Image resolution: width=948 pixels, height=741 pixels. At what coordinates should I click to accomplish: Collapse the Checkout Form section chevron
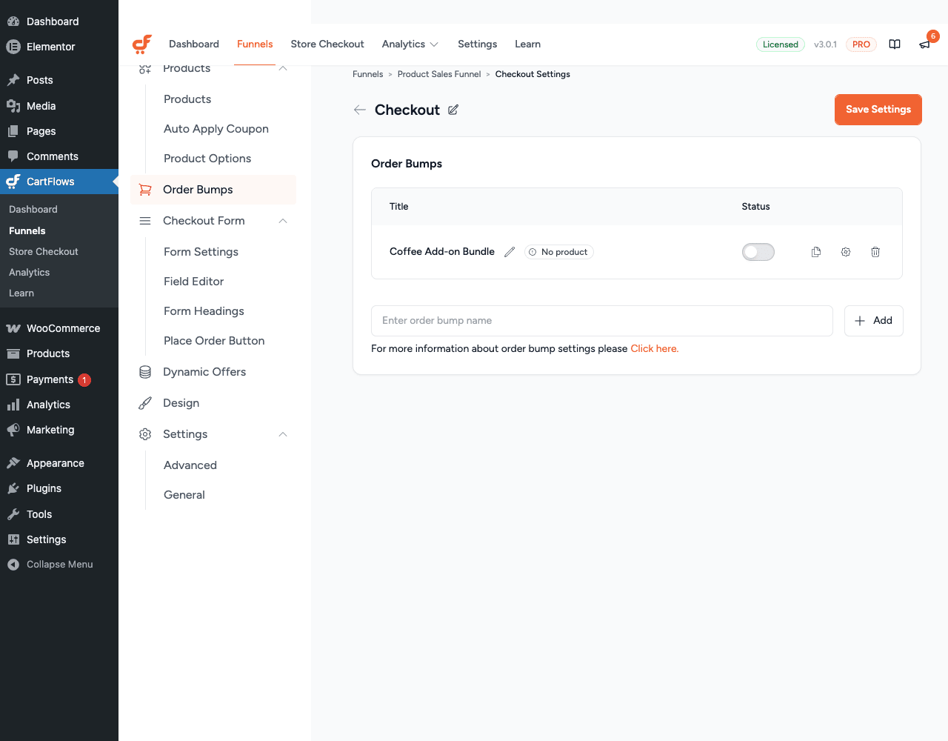pyautogui.click(x=283, y=221)
